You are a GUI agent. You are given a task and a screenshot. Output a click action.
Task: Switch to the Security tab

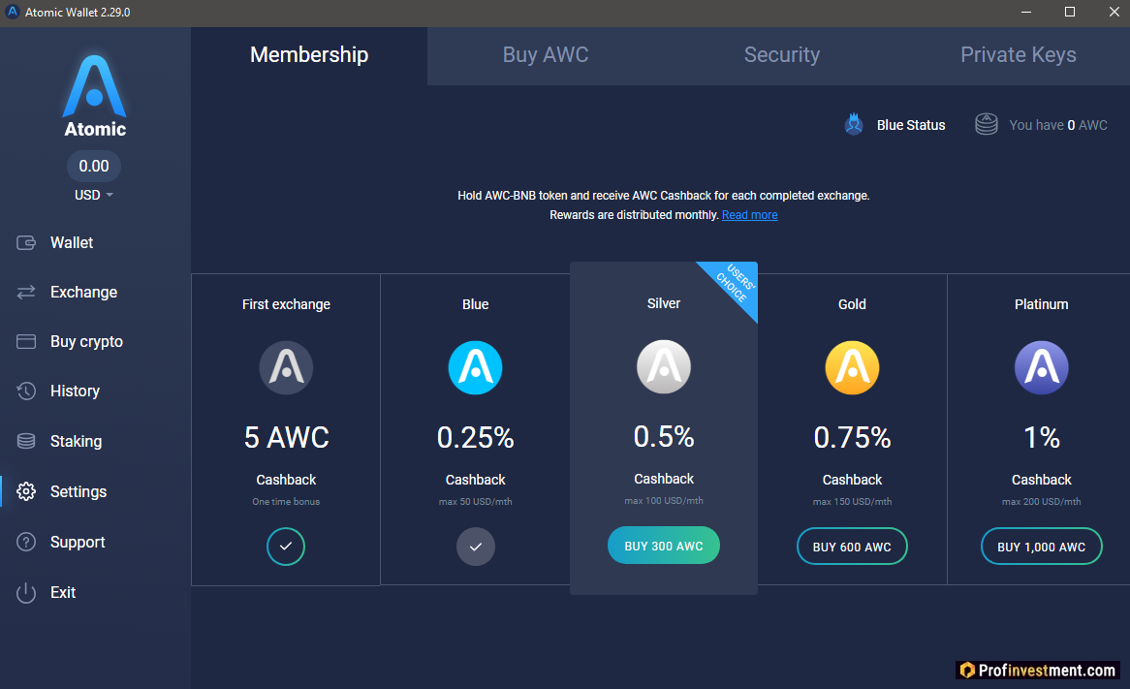[782, 55]
